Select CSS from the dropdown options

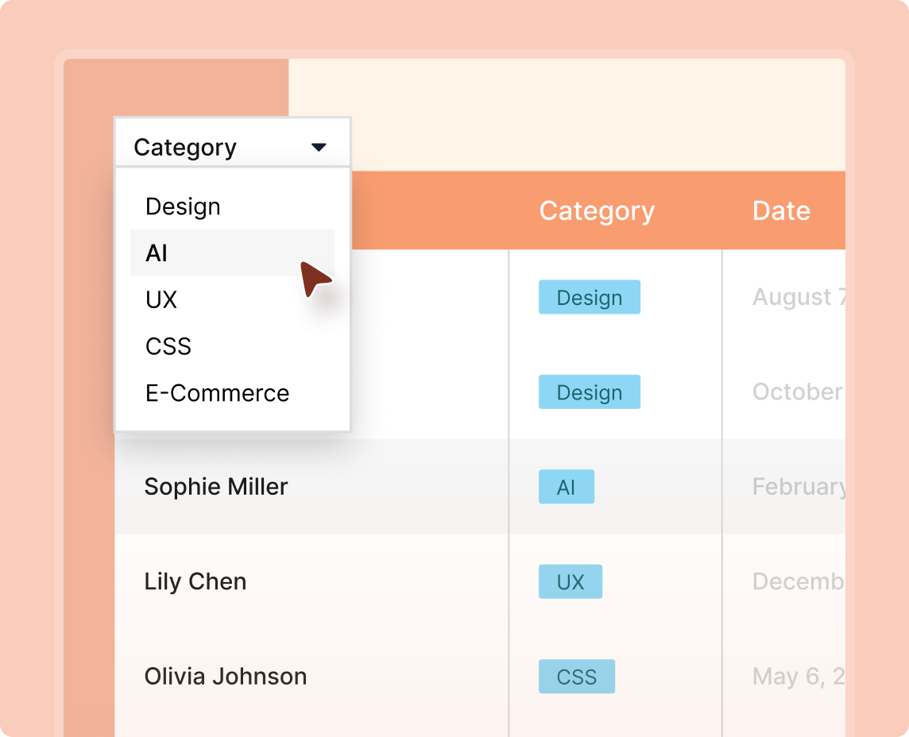(x=168, y=346)
